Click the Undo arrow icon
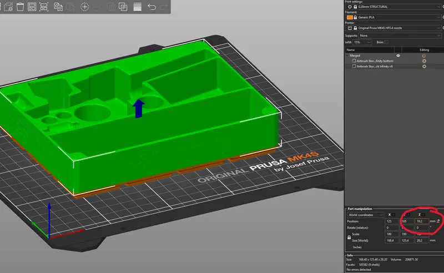 pyautogui.click(x=152, y=7)
